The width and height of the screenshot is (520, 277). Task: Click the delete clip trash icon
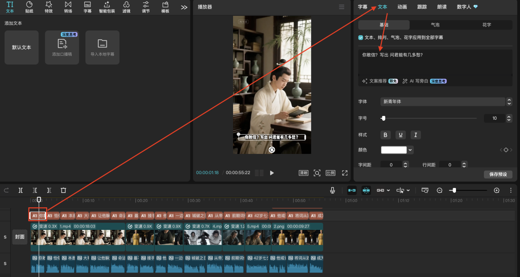click(63, 190)
